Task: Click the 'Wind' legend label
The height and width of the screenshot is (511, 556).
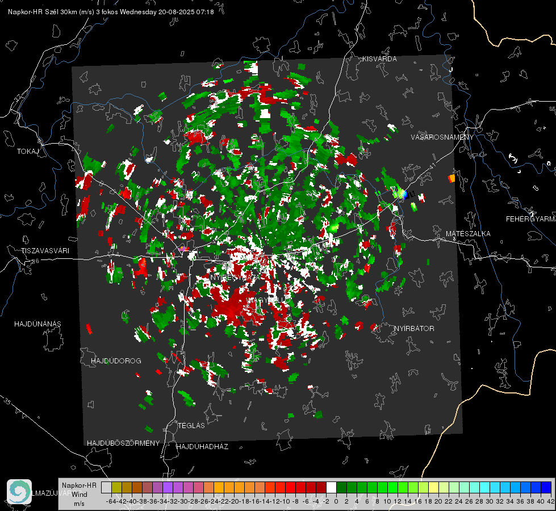Action: (80, 495)
